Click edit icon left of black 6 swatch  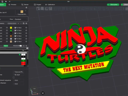coord(7,33)
